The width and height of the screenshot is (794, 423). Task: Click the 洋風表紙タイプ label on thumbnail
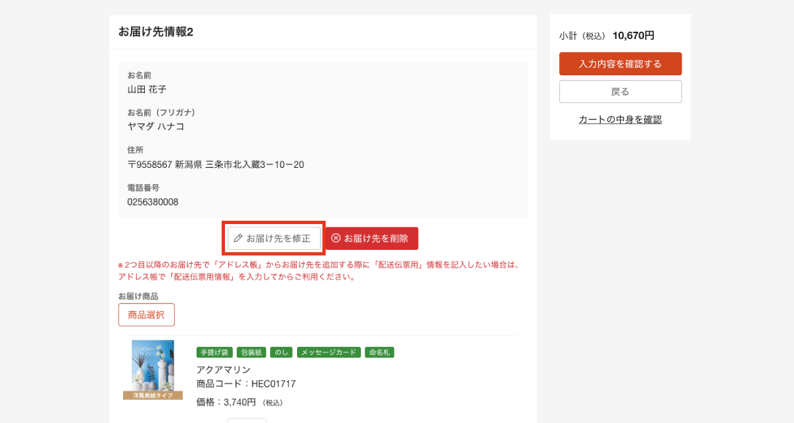point(153,395)
